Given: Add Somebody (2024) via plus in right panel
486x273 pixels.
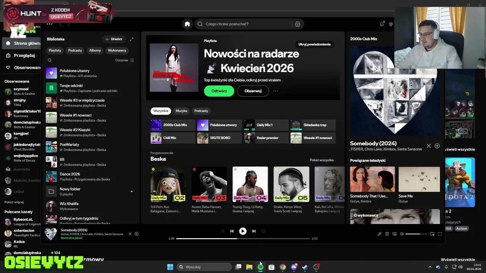Looking at the screenshot, I should pos(437,146).
